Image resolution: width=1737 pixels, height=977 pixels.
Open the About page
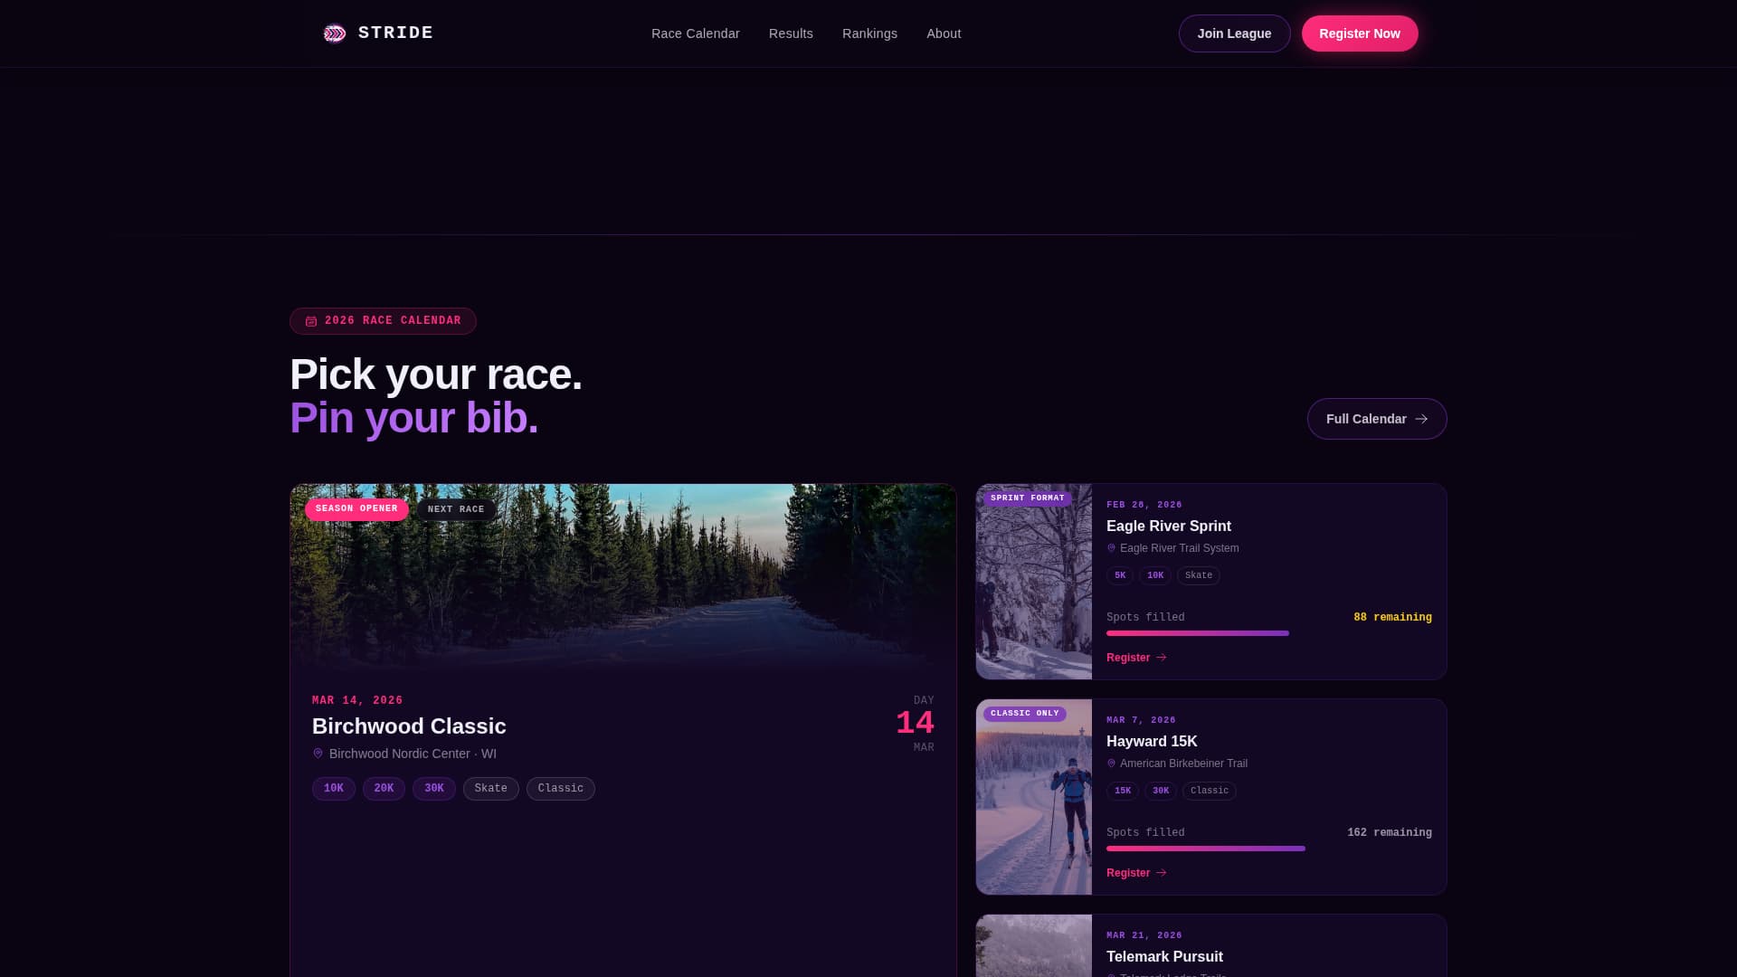click(x=944, y=33)
